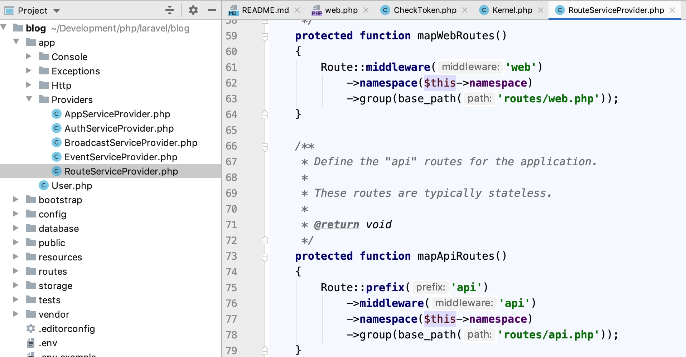This screenshot has width=686, height=357.
Task: Open User.php in project tree
Action: [72, 186]
